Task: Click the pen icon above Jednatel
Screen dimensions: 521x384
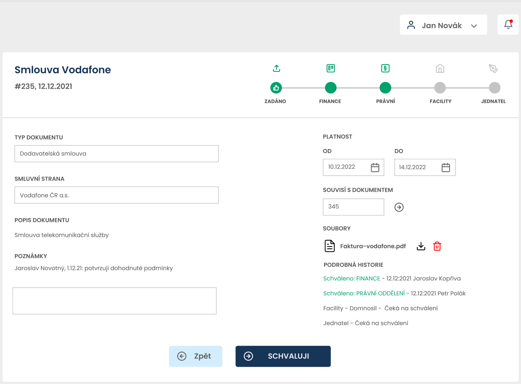Action: click(493, 68)
